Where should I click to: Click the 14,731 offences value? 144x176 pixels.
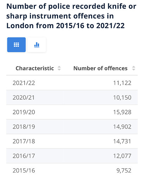coord(122,142)
